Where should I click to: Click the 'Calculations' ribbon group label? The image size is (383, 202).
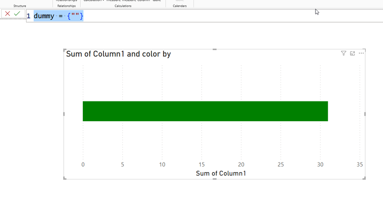click(123, 6)
